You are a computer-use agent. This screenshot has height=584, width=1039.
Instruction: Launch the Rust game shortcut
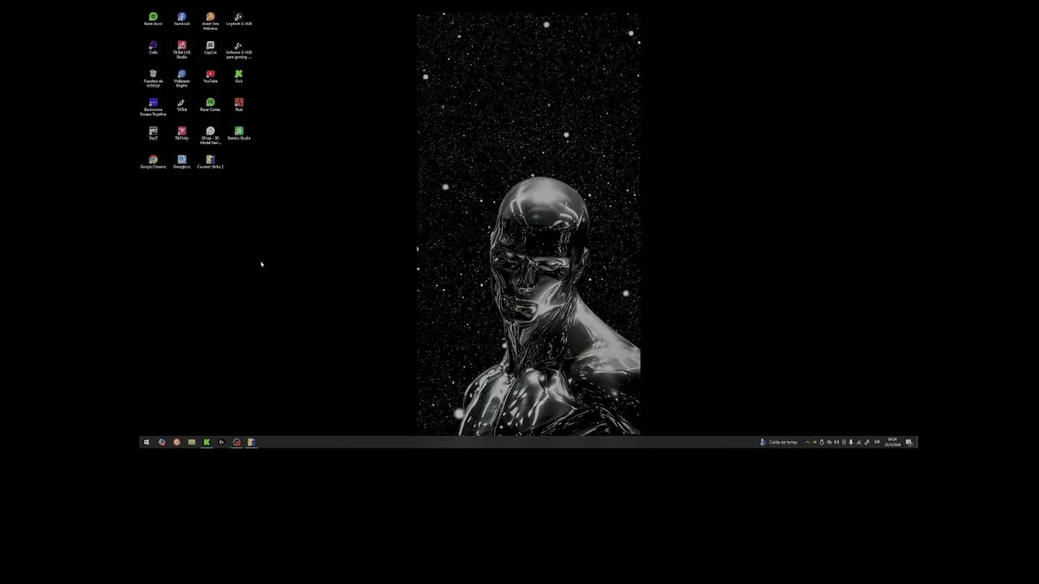coord(239,105)
